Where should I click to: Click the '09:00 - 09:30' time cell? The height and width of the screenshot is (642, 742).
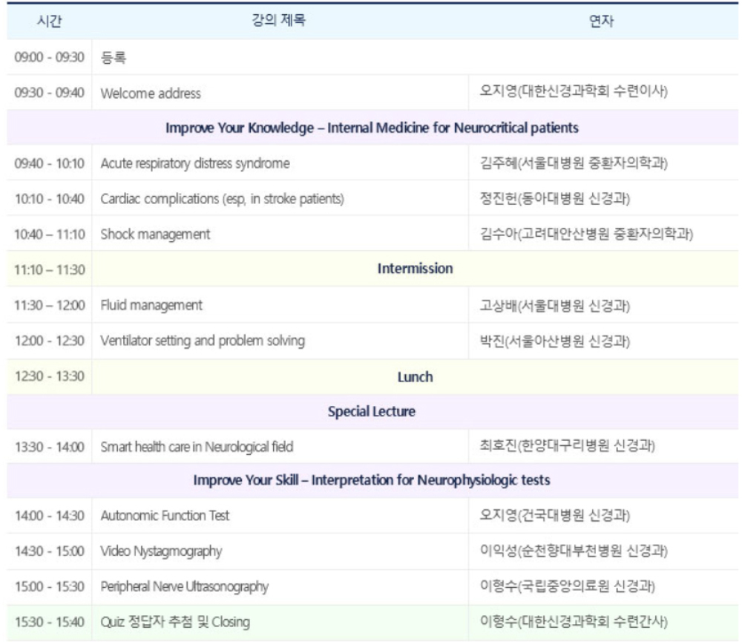pos(49,57)
